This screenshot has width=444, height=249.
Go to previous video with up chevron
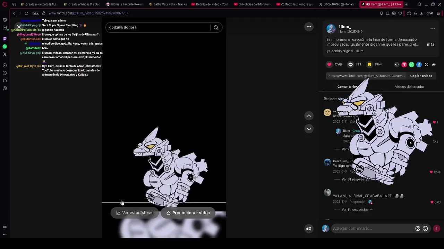click(x=309, y=116)
